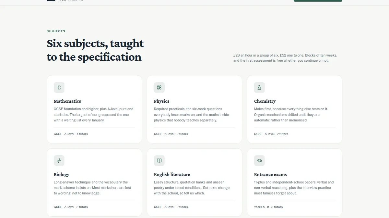The image size is (389, 218).
Task: Click the open book icon for English literature
Action: [159, 161]
